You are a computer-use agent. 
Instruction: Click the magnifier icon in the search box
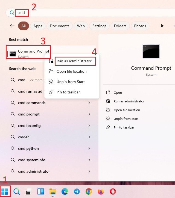coord(12,13)
